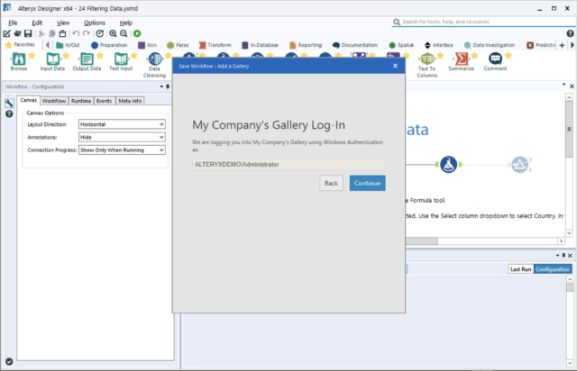
Task: Run the workflow with green play icon
Action: click(137, 33)
